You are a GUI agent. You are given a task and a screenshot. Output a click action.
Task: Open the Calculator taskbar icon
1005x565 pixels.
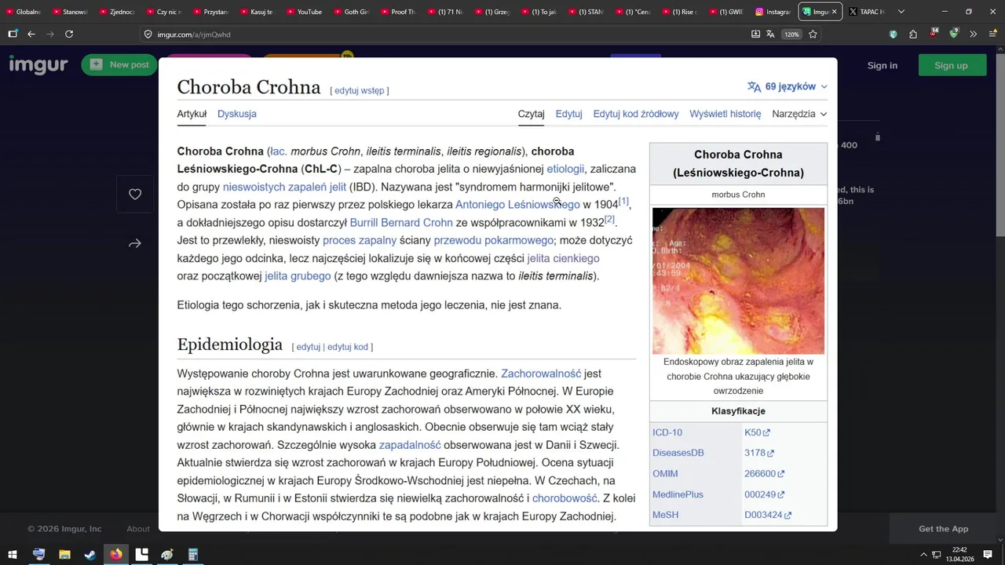coord(193,555)
